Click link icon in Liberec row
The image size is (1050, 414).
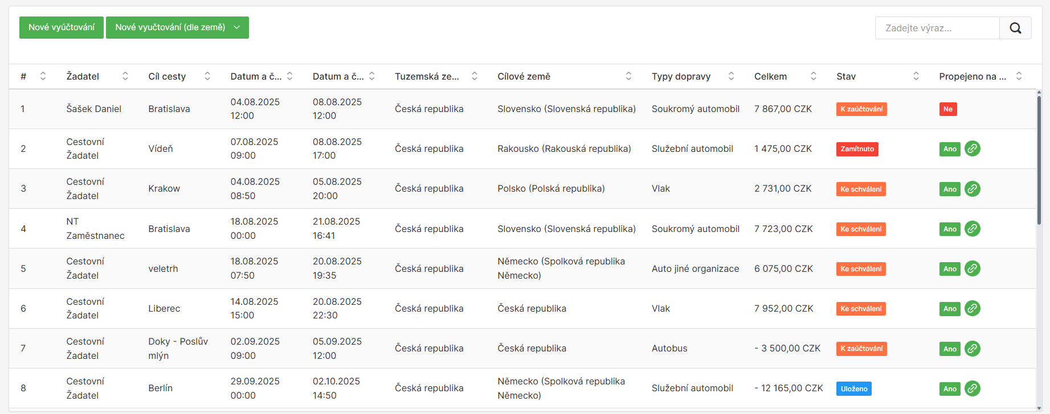(x=973, y=308)
